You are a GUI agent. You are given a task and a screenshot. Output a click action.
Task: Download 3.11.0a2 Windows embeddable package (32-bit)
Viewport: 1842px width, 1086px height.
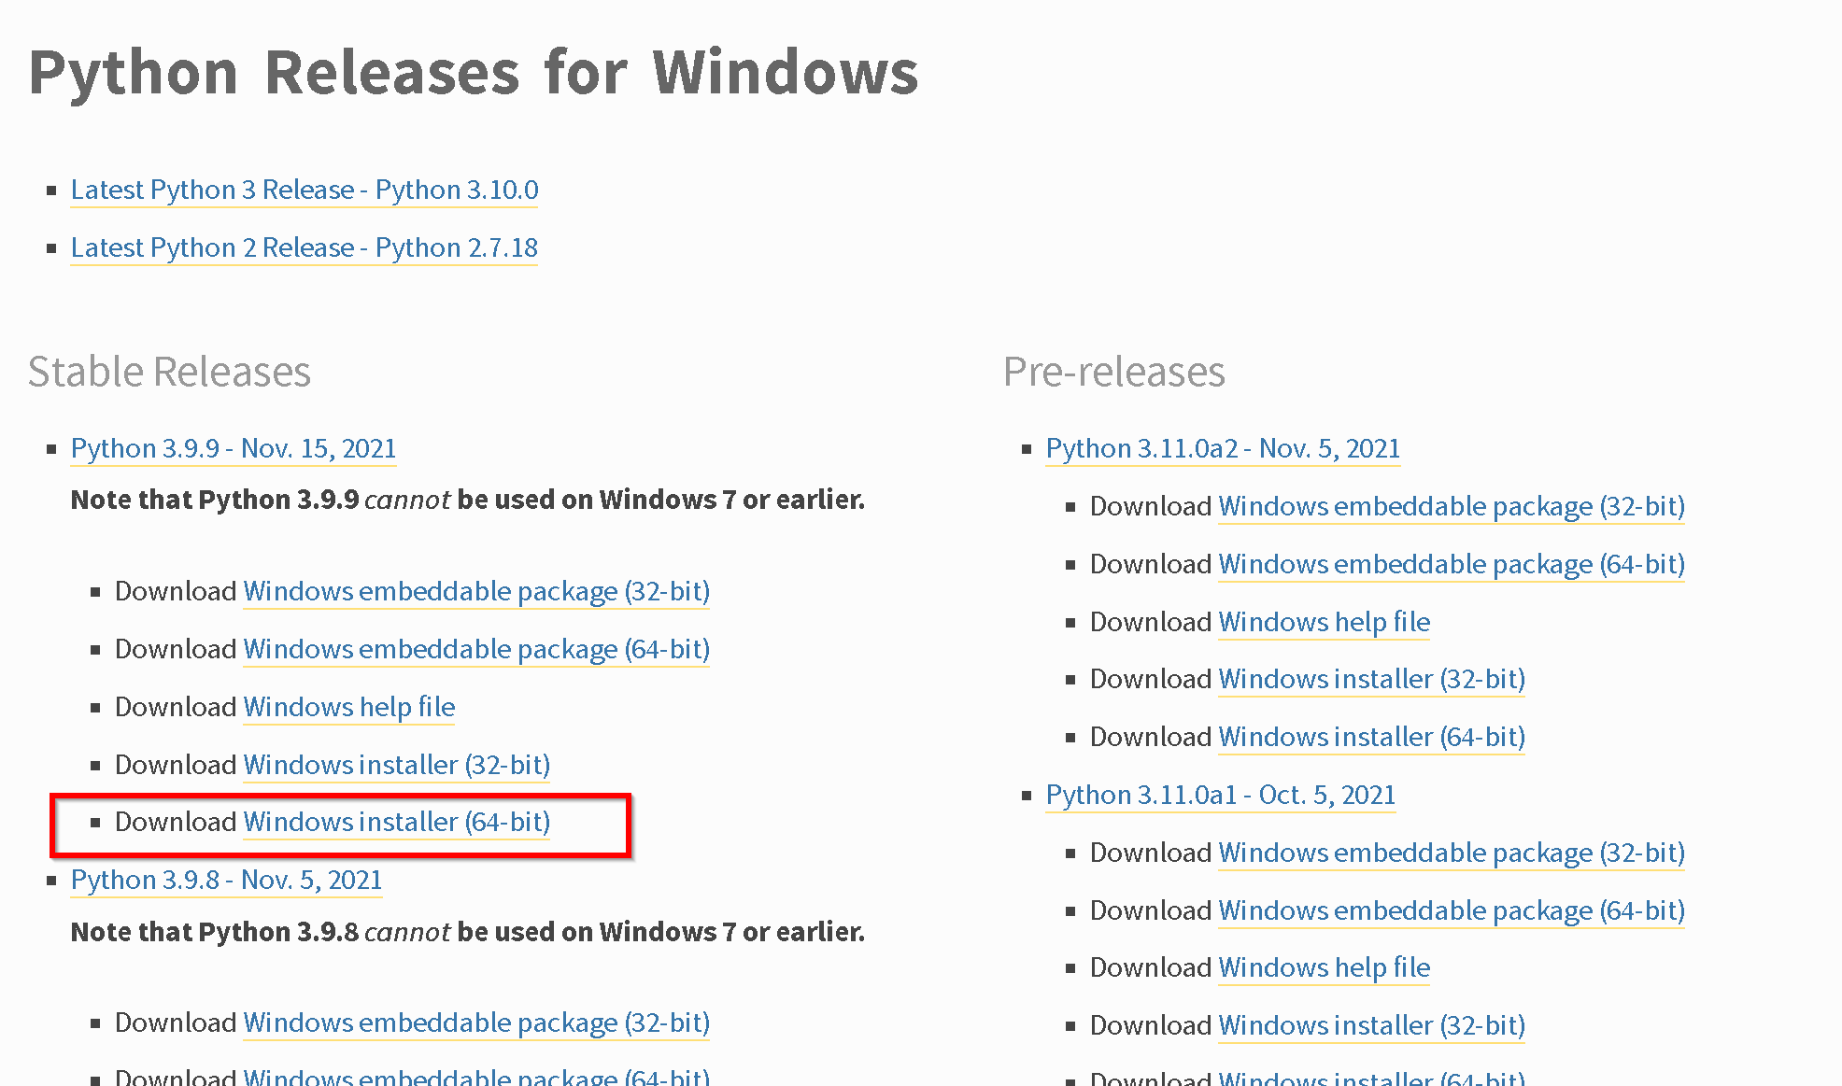pyautogui.click(x=1452, y=506)
